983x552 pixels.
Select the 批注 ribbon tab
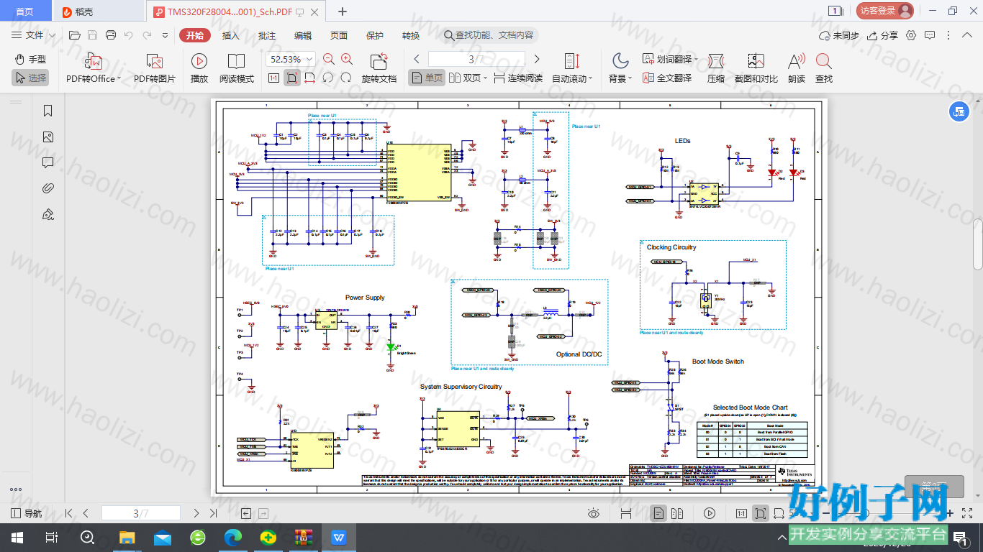(x=267, y=35)
